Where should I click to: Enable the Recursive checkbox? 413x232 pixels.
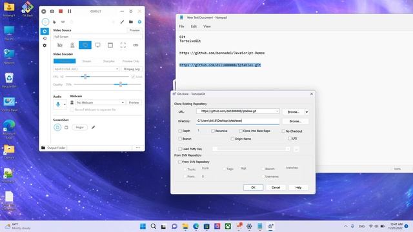(x=213, y=131)
